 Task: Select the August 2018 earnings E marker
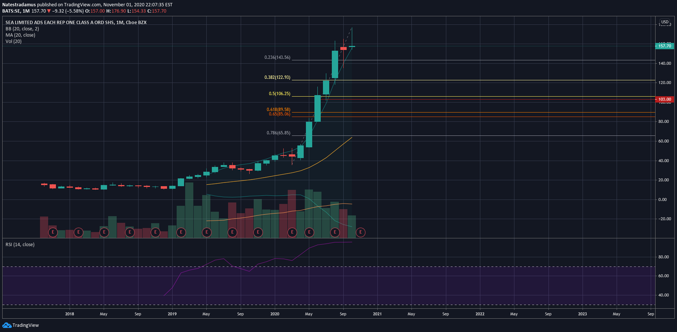130,232
